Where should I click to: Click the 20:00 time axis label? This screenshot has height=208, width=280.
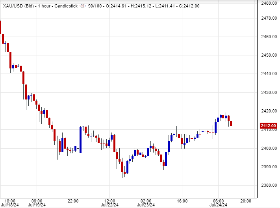(245, 201)
